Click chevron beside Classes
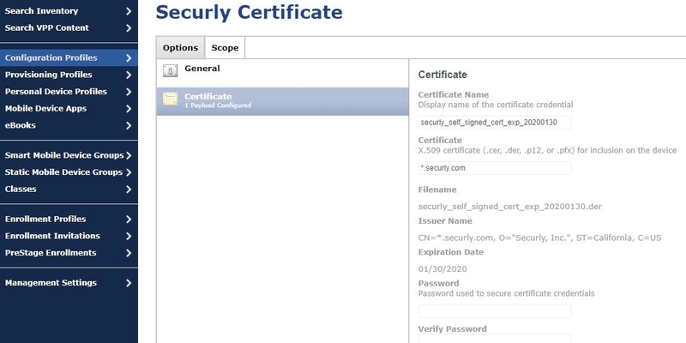The width and height of the screenshot is (686, 343). [x=129, y=190]
